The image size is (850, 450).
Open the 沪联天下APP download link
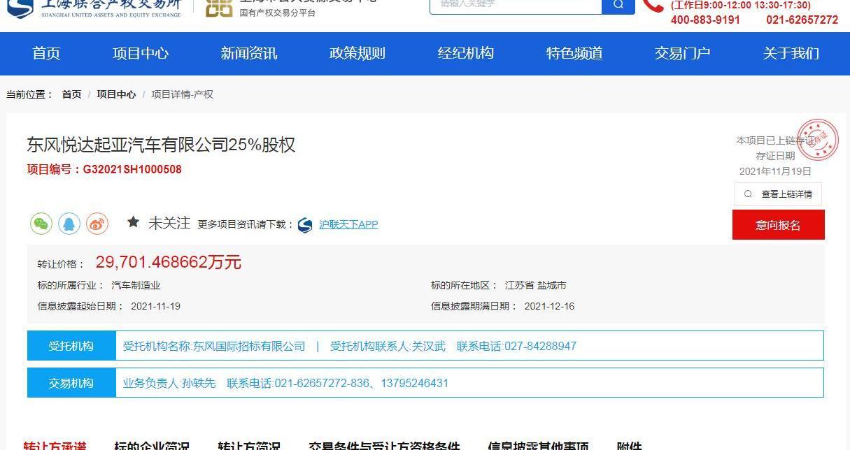click(x=348, y=224)
